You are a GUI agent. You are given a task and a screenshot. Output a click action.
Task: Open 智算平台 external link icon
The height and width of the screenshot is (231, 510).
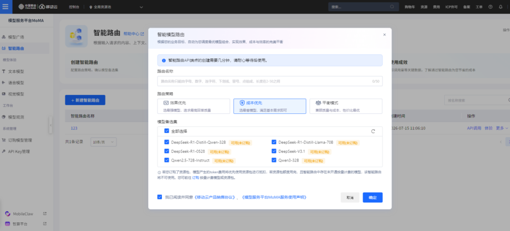click(x=45, y=223)
